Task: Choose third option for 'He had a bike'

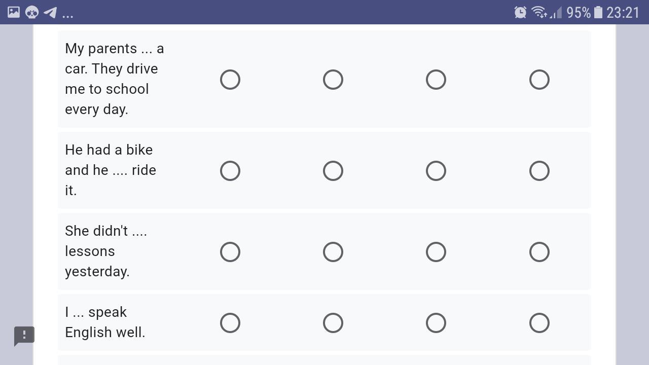Action: (436, 171)
